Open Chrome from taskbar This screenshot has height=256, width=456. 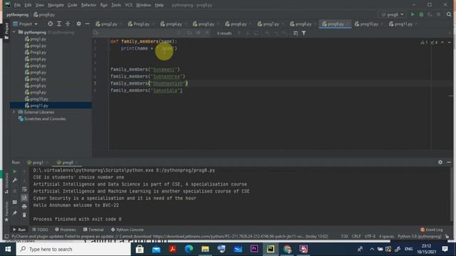click(287, 249)
